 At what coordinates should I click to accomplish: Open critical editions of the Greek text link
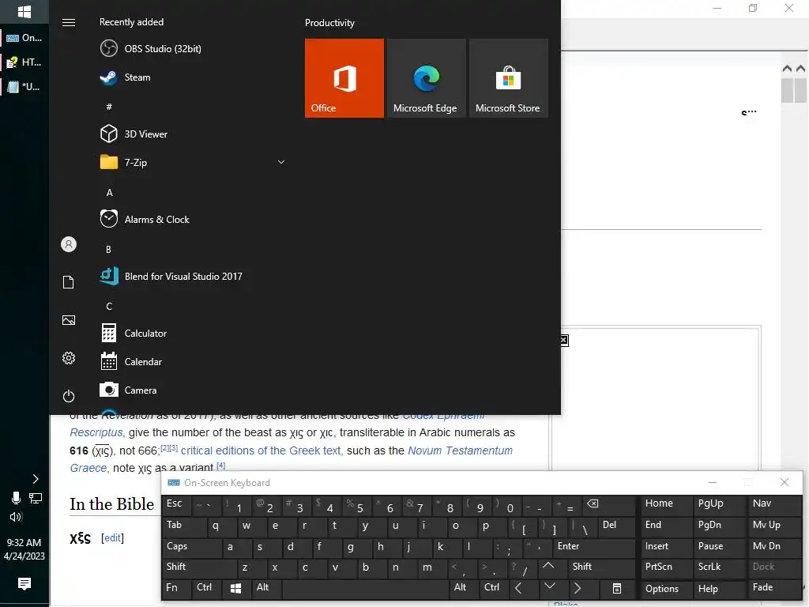point(261,451)
